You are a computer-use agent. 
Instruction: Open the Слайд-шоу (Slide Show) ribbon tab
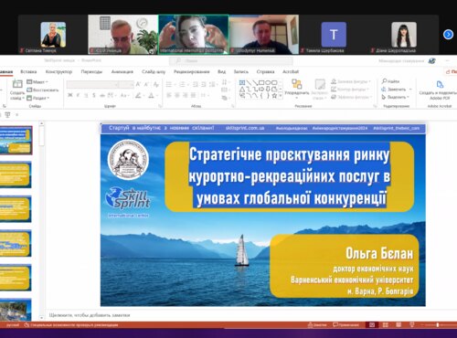tap(154, 71)
